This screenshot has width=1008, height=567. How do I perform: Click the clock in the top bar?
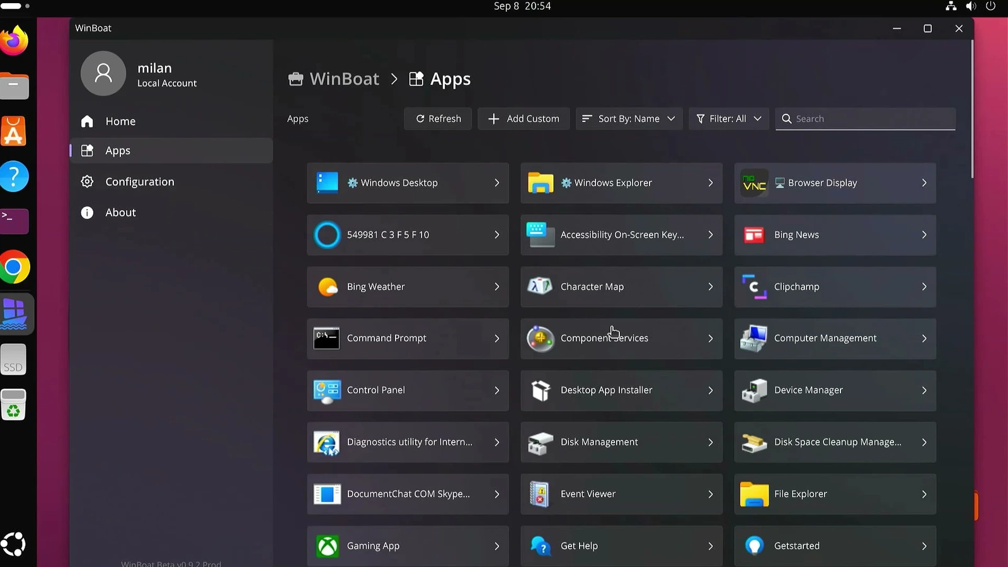[x=522, y=6]
